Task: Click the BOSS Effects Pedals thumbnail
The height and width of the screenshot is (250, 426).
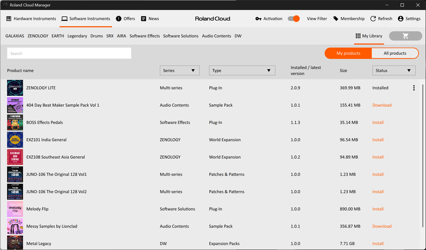Action: (15, 122)
